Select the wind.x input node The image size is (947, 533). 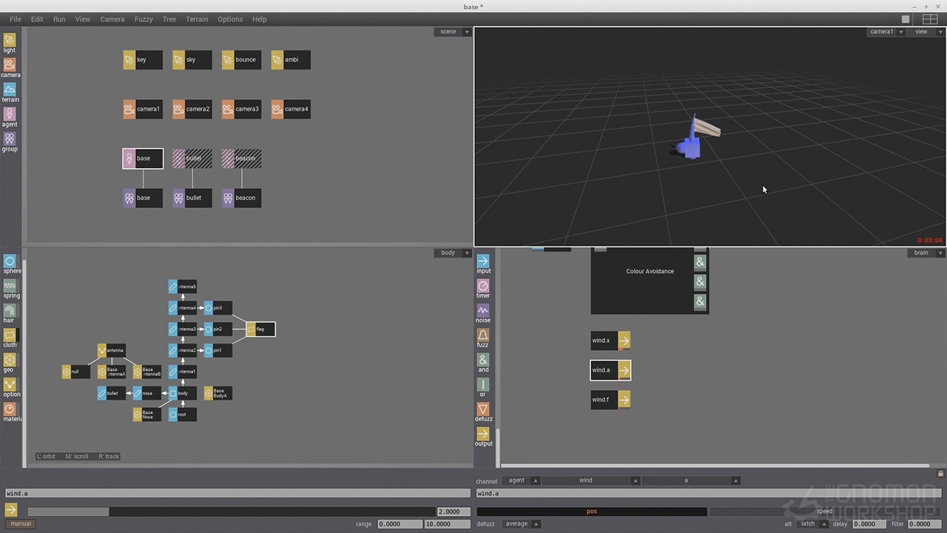pos(610,341)
